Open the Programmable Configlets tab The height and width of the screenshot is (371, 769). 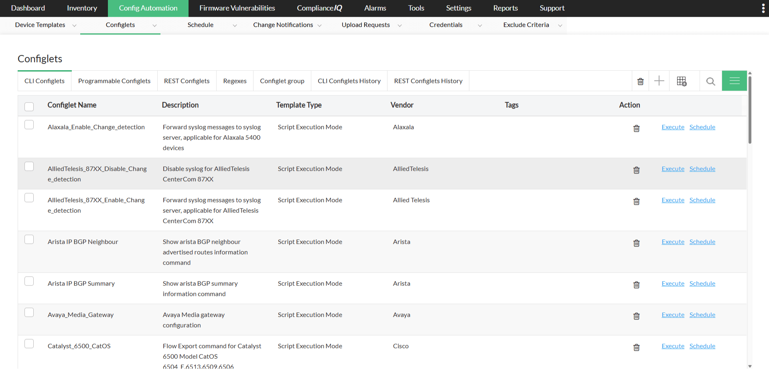click(114, 81)
